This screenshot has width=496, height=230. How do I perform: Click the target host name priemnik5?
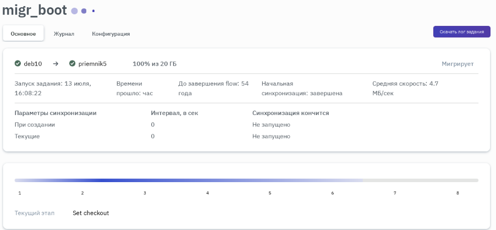92,64
